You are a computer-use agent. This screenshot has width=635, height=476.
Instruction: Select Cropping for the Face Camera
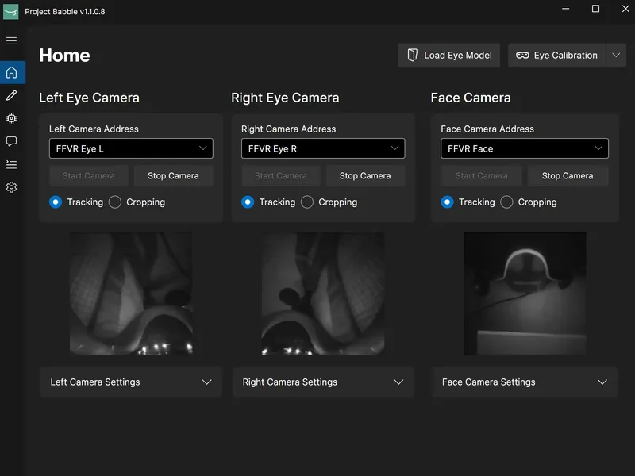coord(506,202)
